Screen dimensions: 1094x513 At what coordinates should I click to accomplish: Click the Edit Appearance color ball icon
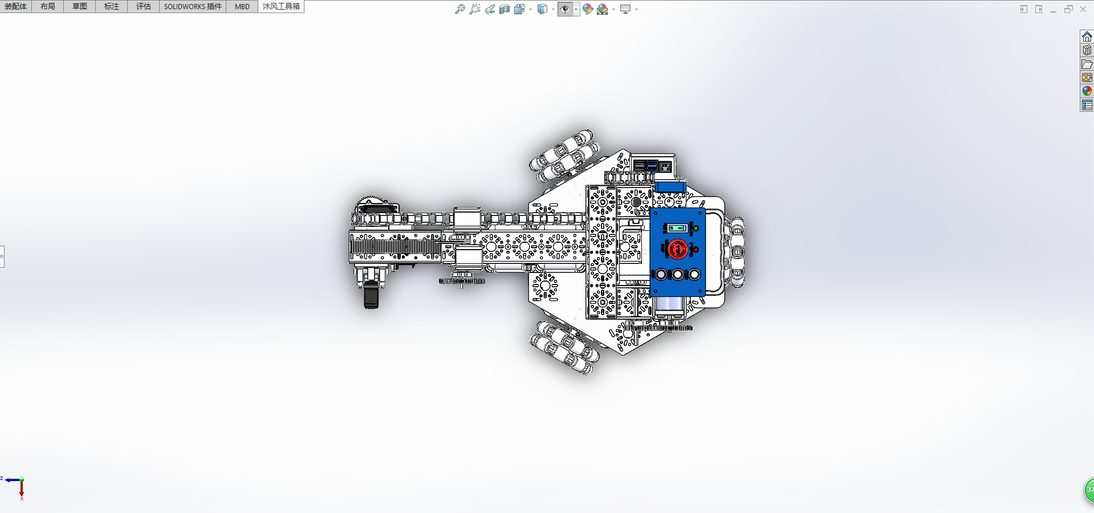click(x=588, y=9)
